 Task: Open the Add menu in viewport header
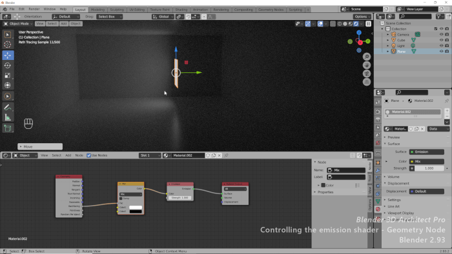pos(64,24)
